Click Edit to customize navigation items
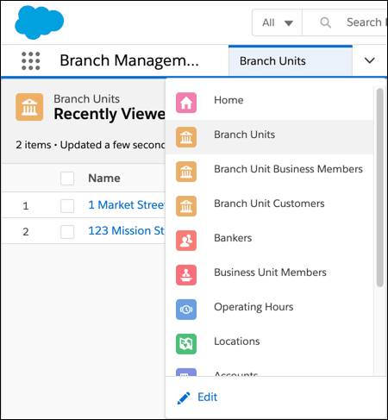 click(x=207, y=397)
